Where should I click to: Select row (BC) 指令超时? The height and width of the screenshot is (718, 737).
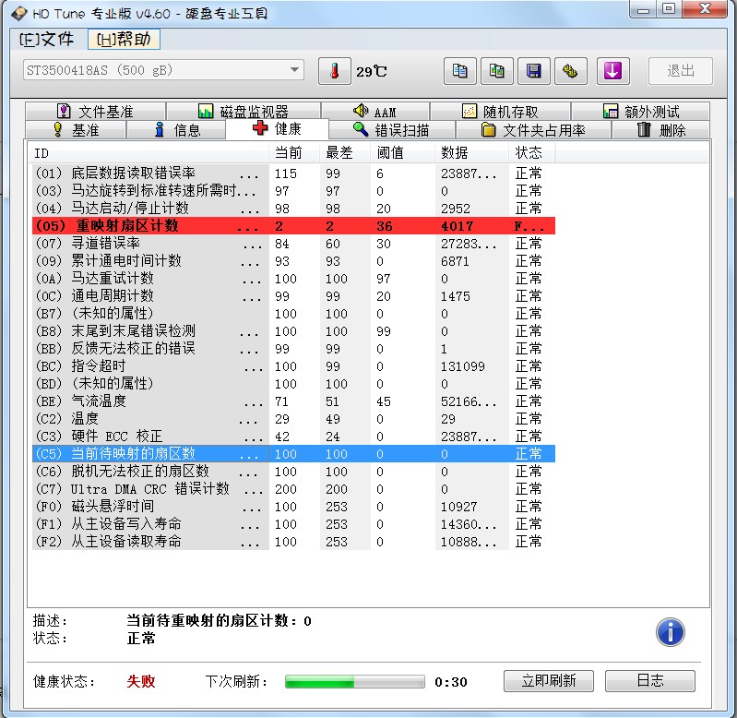(293, 366)
